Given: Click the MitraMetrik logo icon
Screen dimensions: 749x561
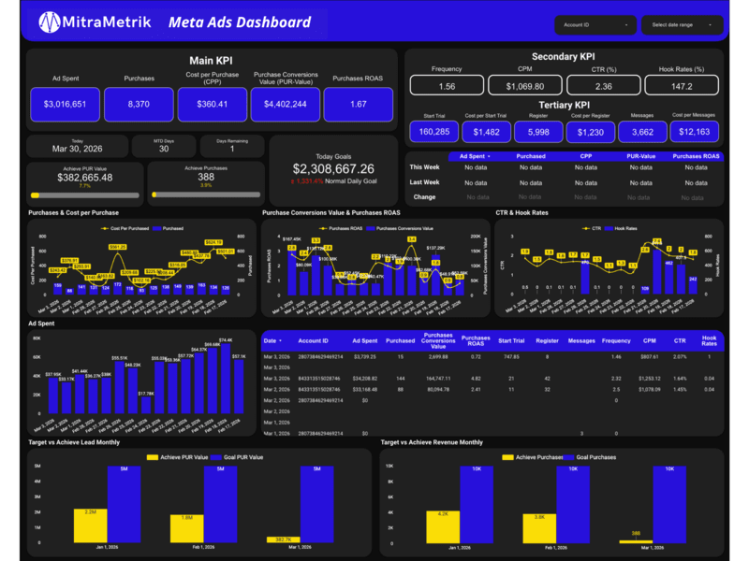Looking at the screenshot, I should pos(48,22).
